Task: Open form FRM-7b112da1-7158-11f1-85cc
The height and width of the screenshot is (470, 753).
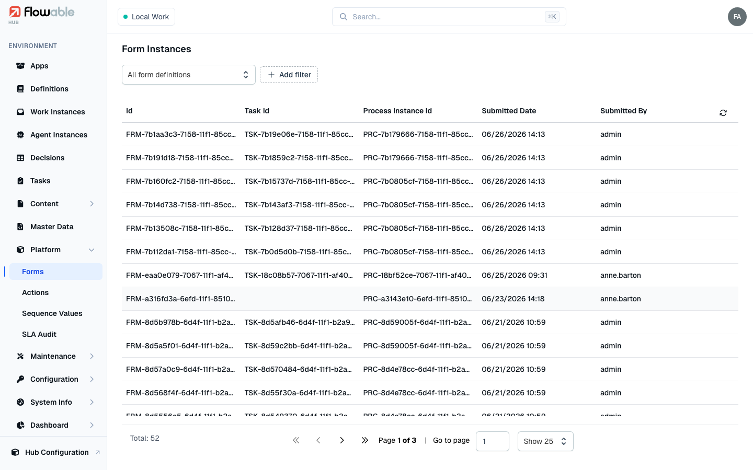Action: click(x=181, y=252)
